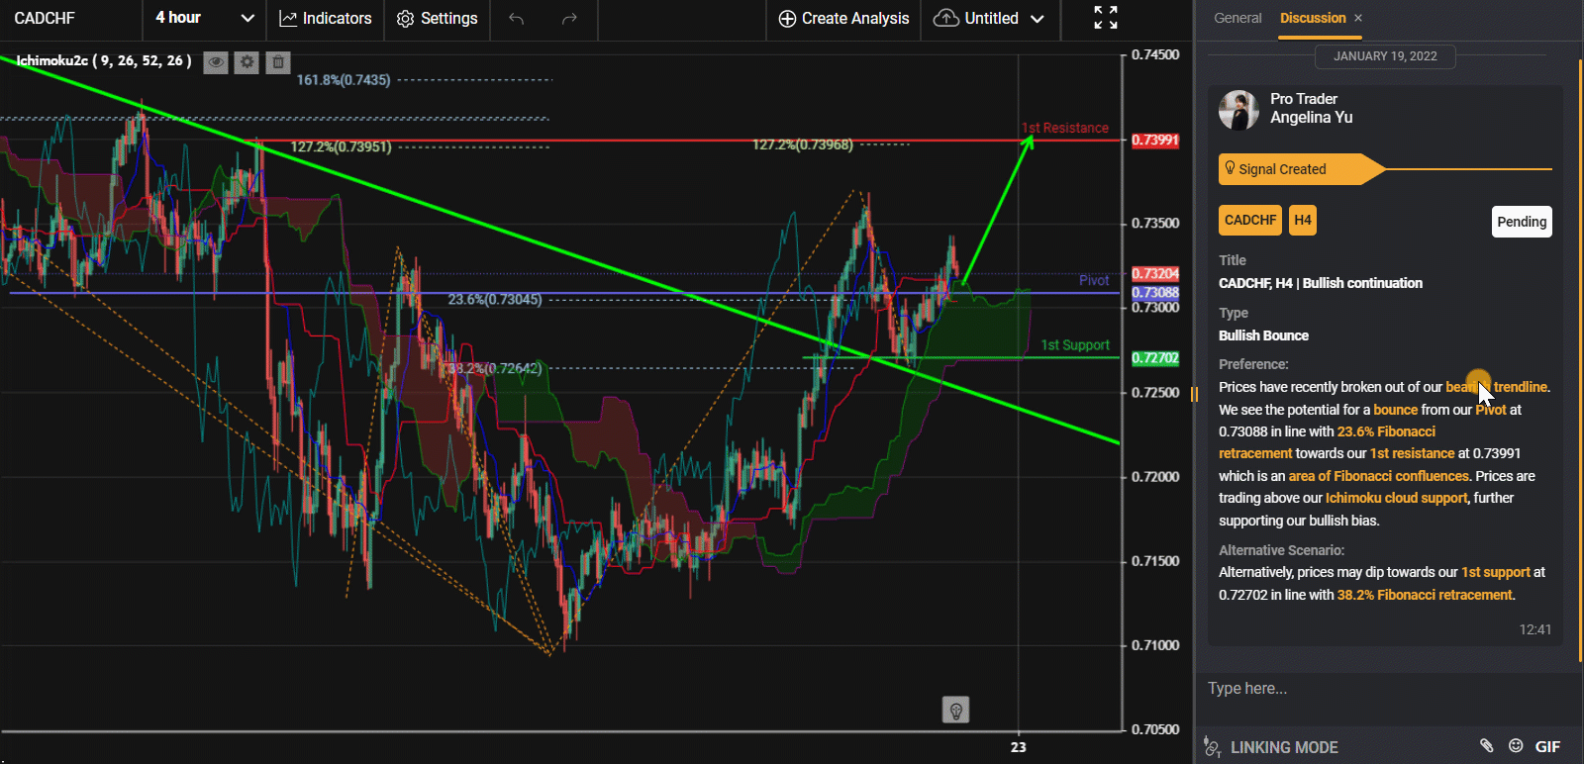
Task: Switch to the Discussion tab
Action: click(x=1313, y=18)
